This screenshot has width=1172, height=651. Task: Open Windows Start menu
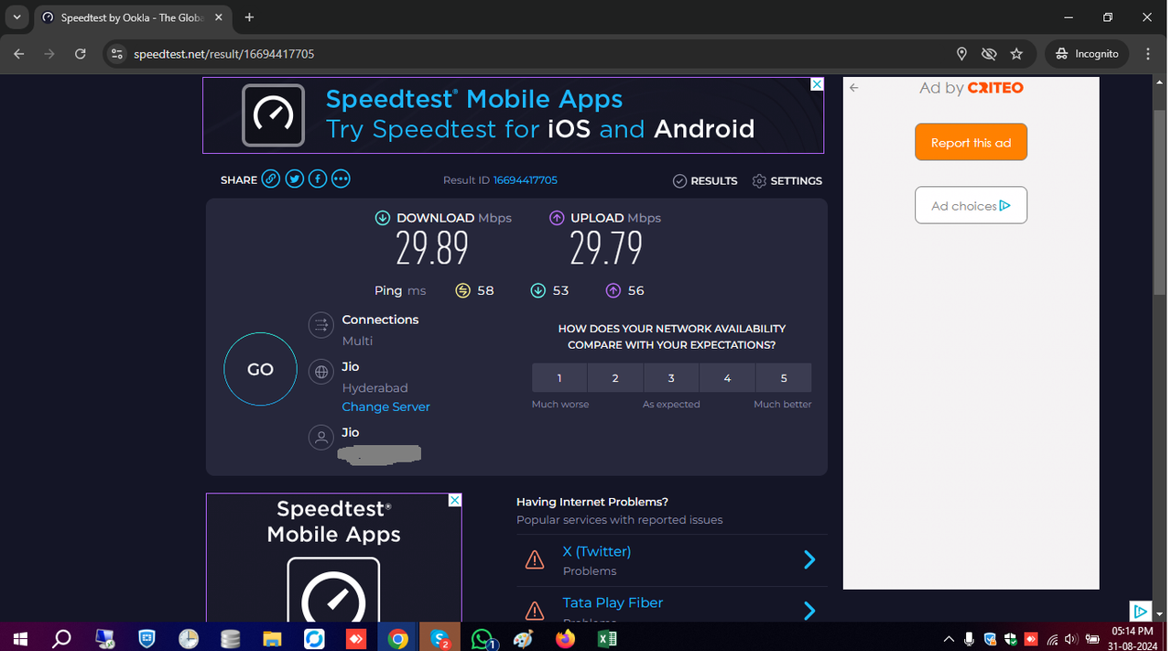click(x=18, y=638)
